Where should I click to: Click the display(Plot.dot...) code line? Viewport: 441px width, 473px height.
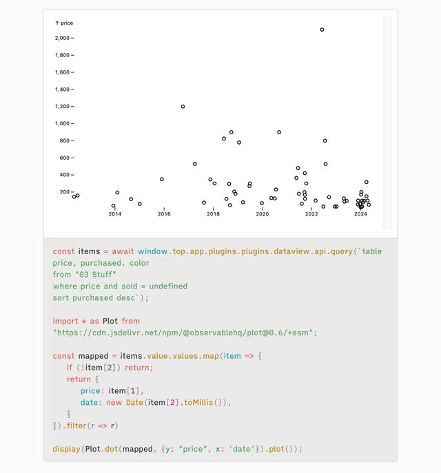pos(177,449)
